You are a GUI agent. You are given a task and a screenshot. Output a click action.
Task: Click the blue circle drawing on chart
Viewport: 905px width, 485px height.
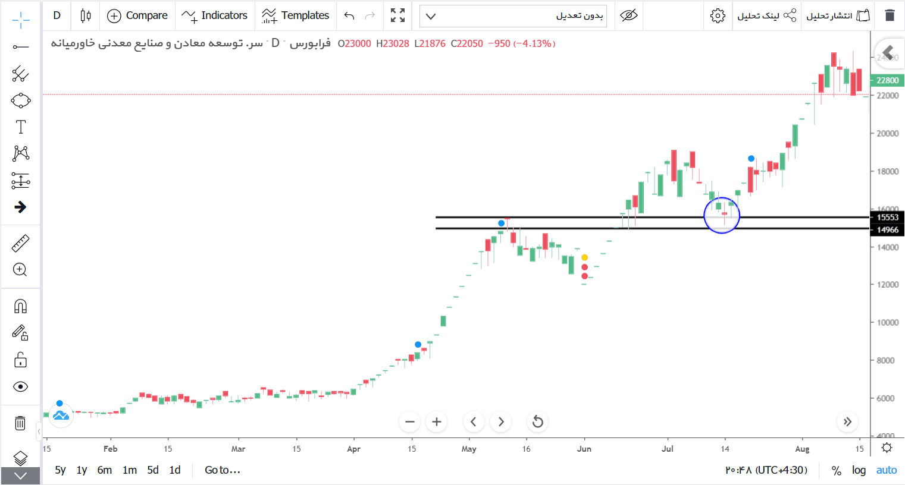coord(722,215)
